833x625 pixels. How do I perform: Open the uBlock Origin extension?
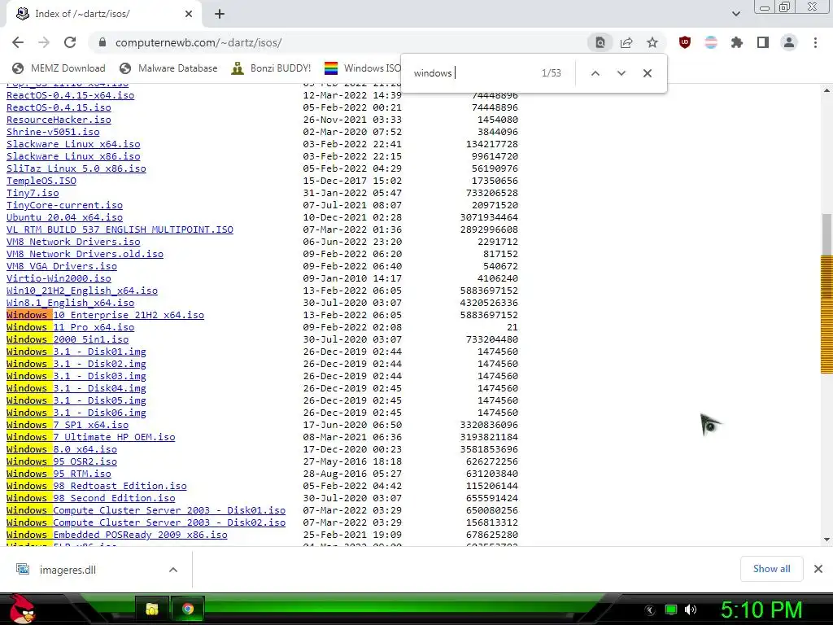point(685,42)
